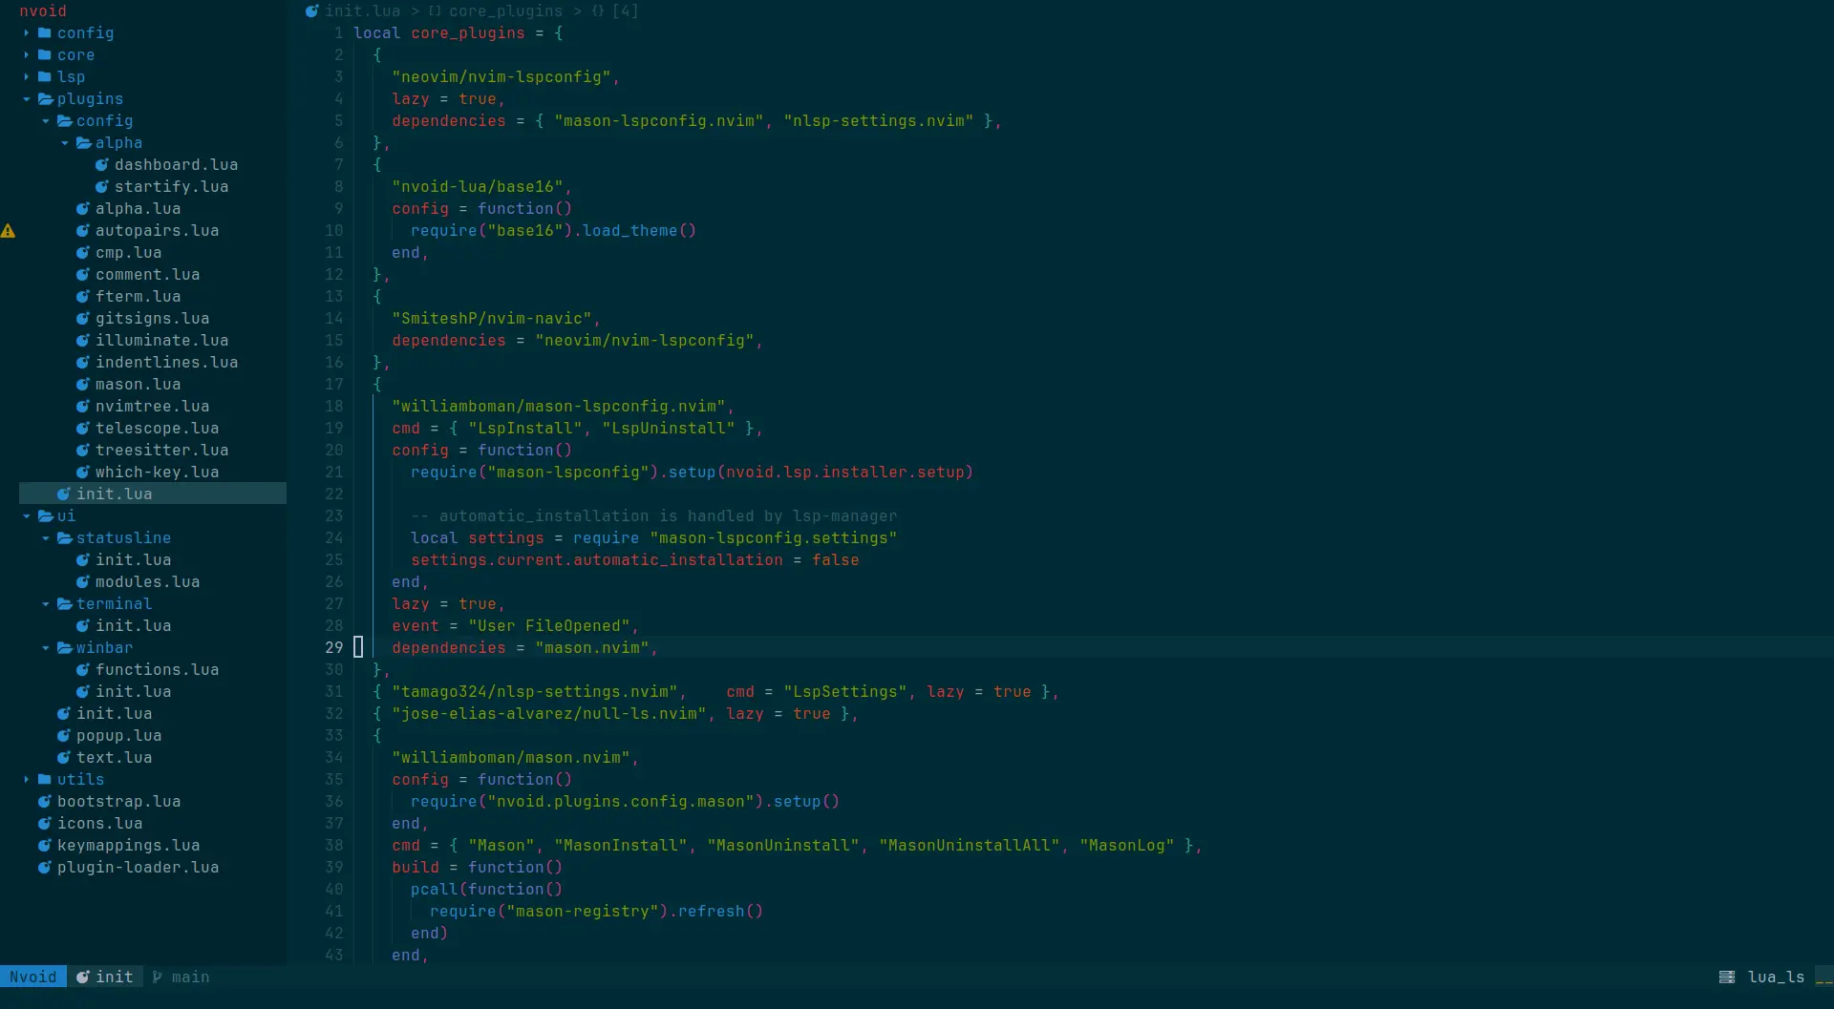Collapse the terminal folder arrow
Image resolution: width=1834 pixels, height=1009 pixels.
(x=46, y=604)
